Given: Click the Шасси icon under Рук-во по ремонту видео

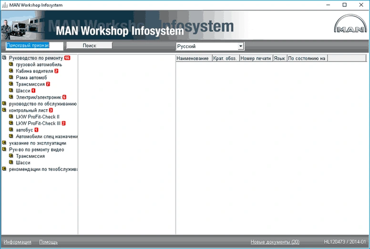Looking at the screenshot, I should pos(11,162).
